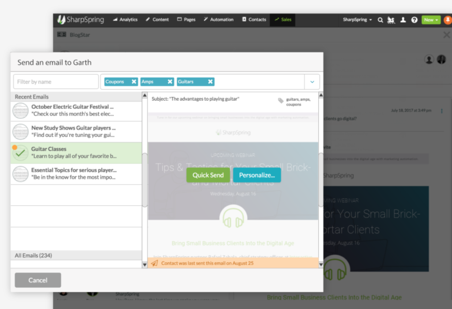This screenshot has height=309, width=452.
Task: Open the Automation section in the navigation
Action: (x=218, y=19)
